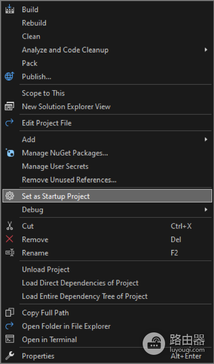Click the New Solution Explorer View icon
Viewport: 214px width, 364px height.
(x=10, y=107)
